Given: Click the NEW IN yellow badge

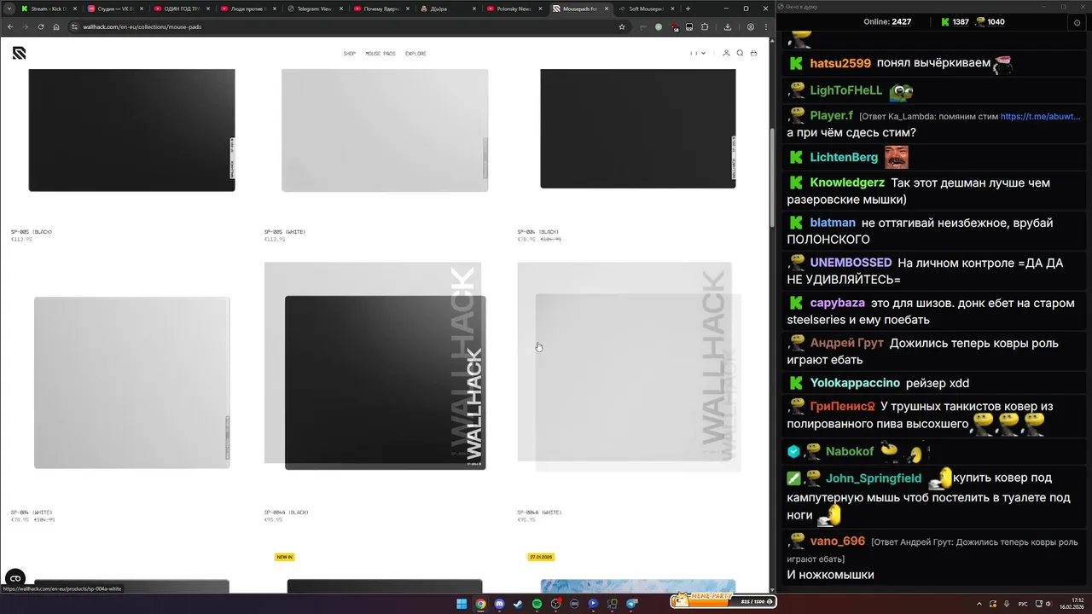Looking at the screenshot, I should [x=285, y=557].
